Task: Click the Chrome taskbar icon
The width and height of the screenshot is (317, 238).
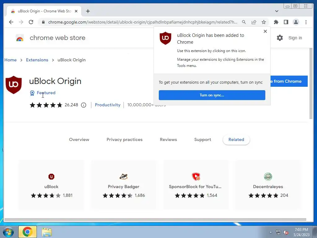Action: coord(28,232)
